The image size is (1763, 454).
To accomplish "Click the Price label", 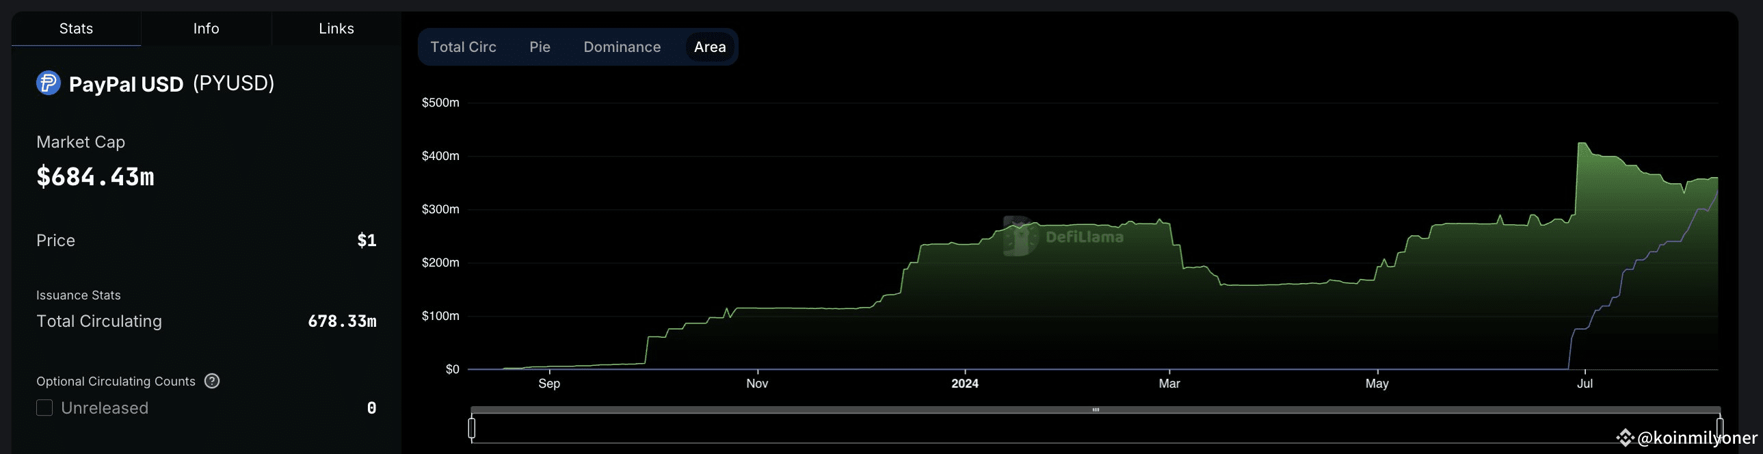I will coord(55,241).
